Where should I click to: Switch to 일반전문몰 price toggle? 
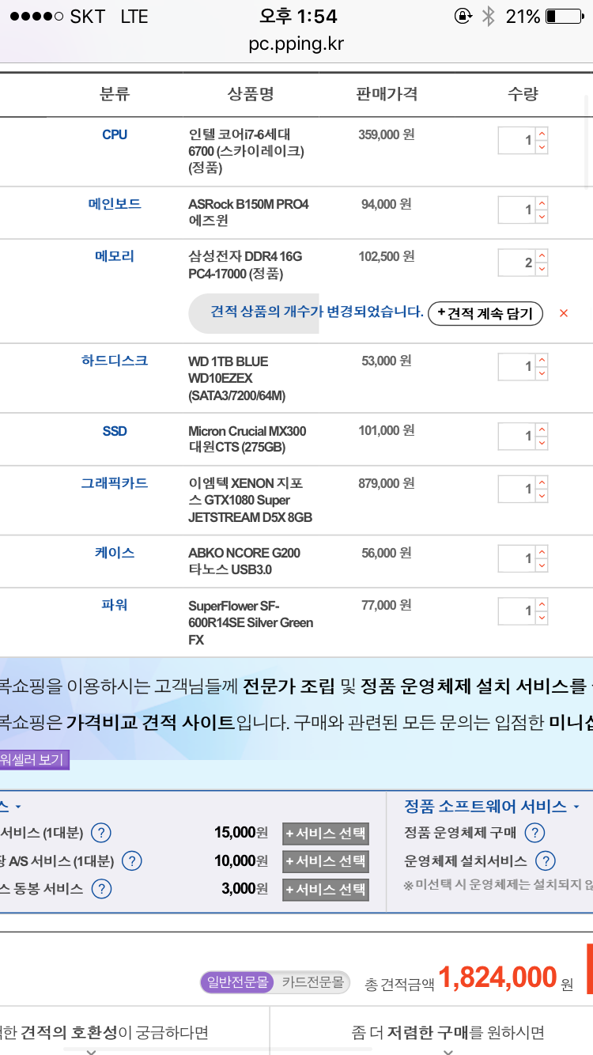pos(238,983)
